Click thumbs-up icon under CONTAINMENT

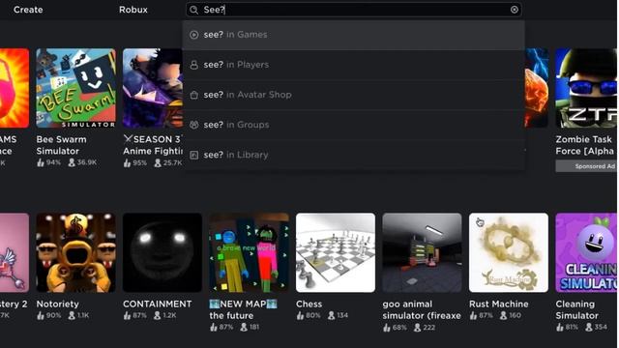(127, 315)
